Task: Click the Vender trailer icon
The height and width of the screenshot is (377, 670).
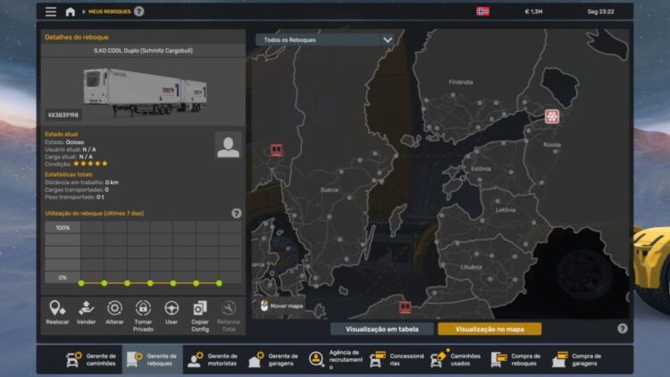Action: [x=86, y=307]
